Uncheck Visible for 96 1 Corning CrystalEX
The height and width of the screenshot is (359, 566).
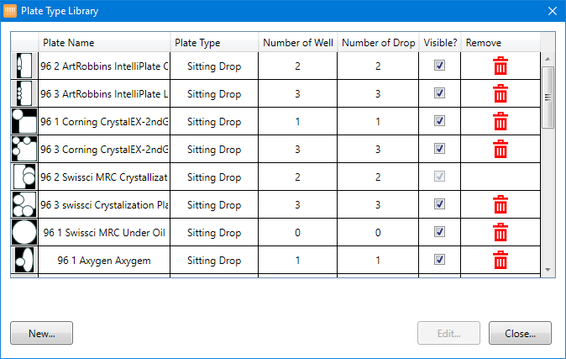pyautogui.click(x=439, y=121)
